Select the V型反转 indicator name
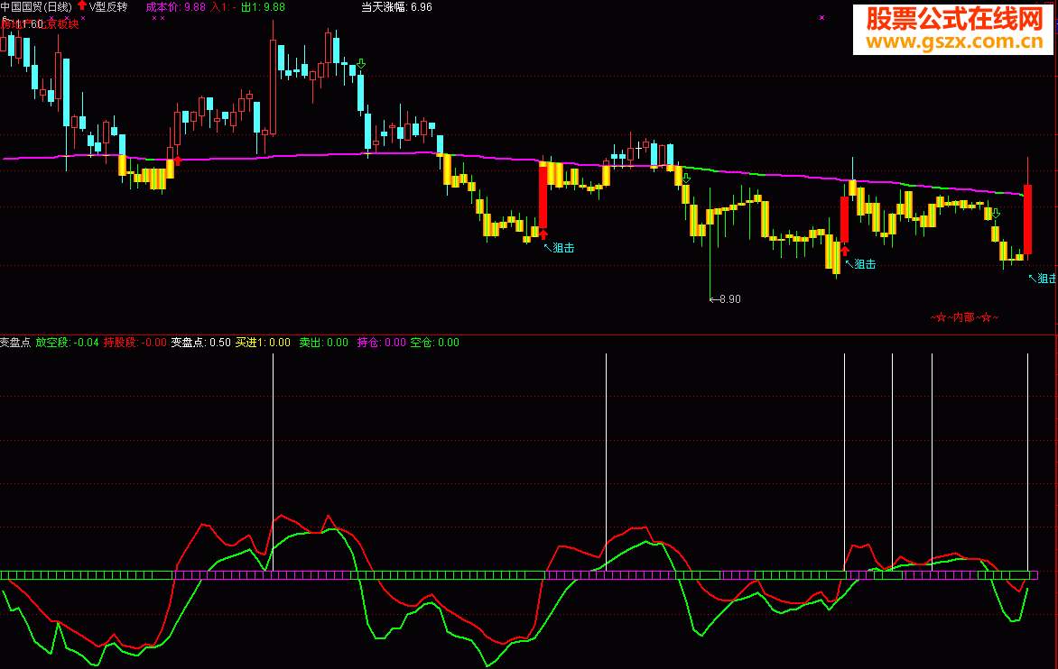 pos(108,6)
